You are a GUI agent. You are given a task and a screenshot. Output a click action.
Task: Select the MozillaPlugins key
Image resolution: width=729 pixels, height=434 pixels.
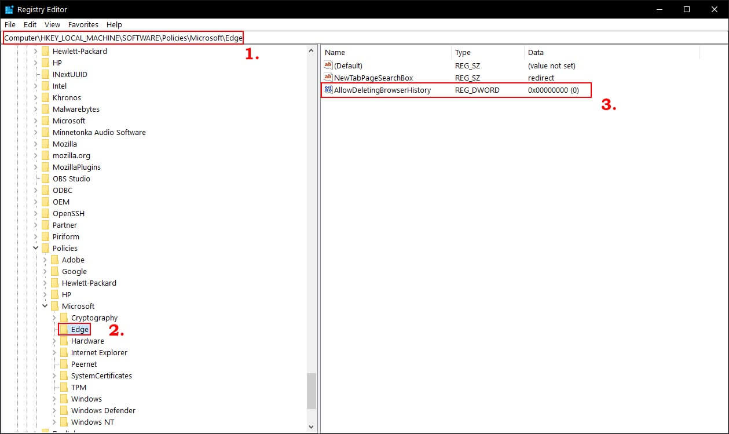tap(76, 167)
